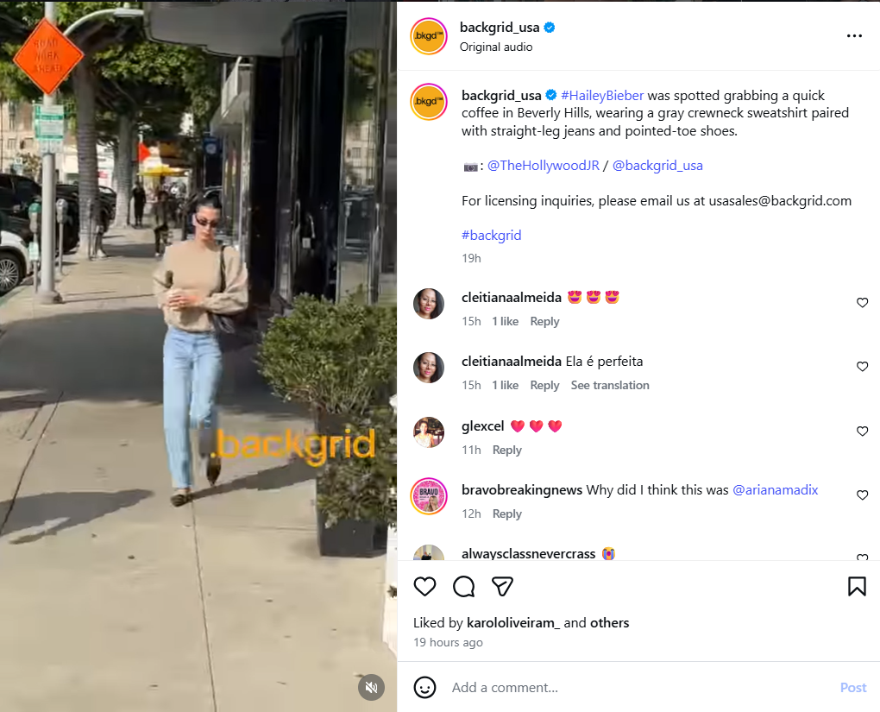Share post via paper plane icon
This screenshot has width=880, height=712.
click(502, 586)
